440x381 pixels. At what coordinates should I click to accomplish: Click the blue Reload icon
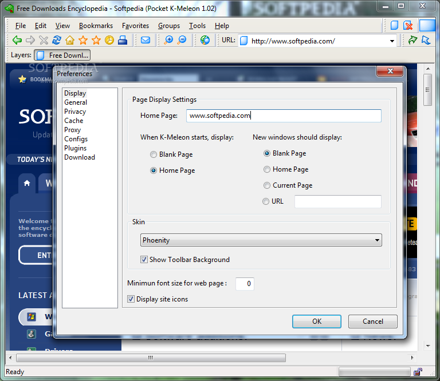click(x=57, y=40)
